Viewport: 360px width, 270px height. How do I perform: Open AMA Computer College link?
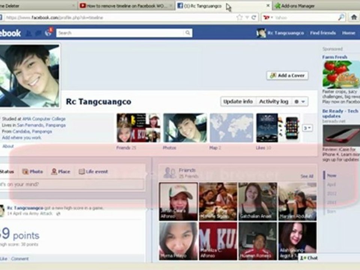click(x=44, y=119)
